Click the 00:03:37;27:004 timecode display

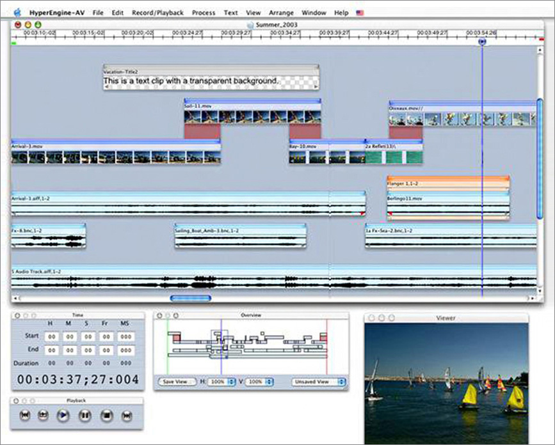78,379
